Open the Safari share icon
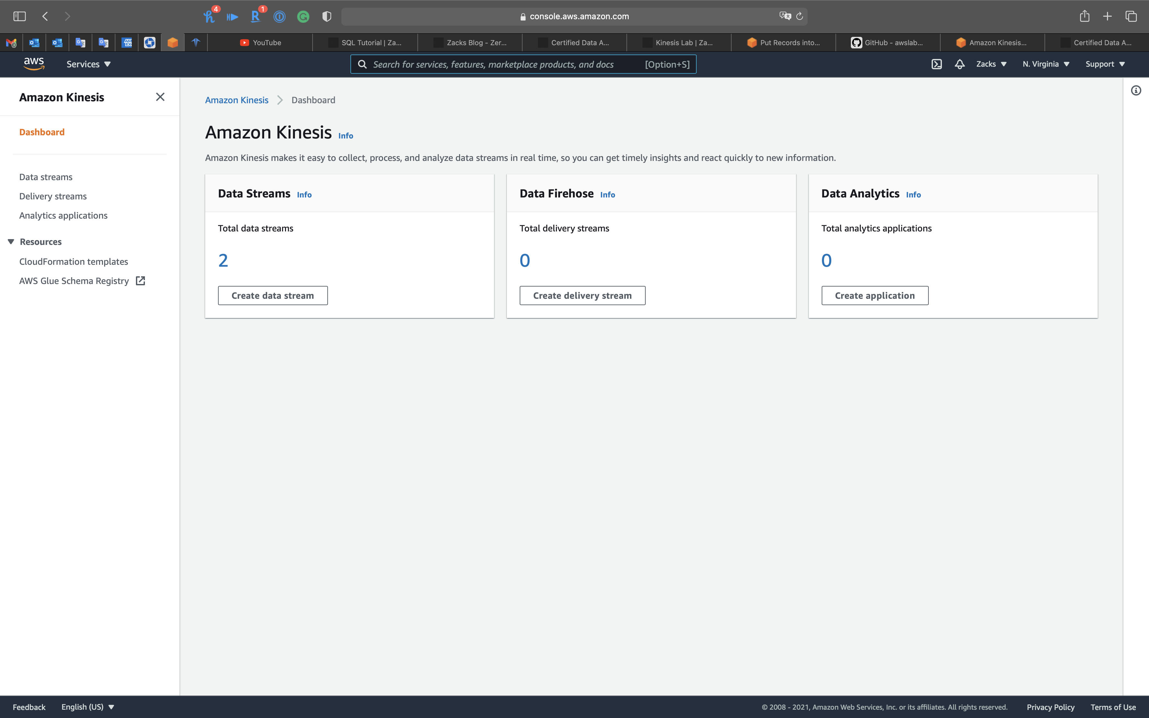The image size is (1149, 718). [x=1085, y=16]
